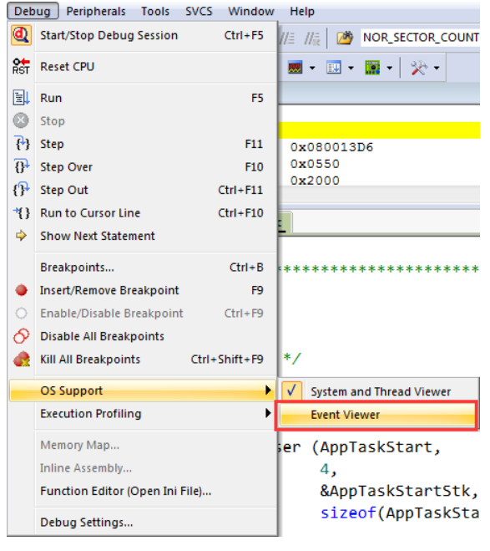490x551 pixels.
Task: Choose Show Next Statement entry
Action: pyautogui.click(x=142, y=236)
